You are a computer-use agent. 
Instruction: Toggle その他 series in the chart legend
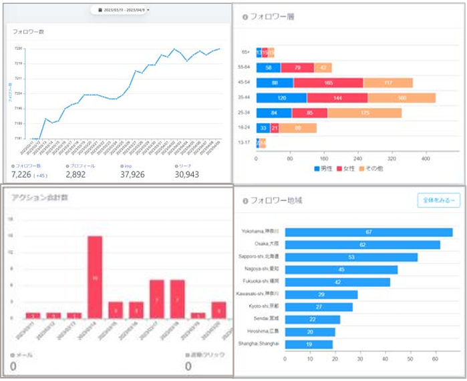pos(373,169)
